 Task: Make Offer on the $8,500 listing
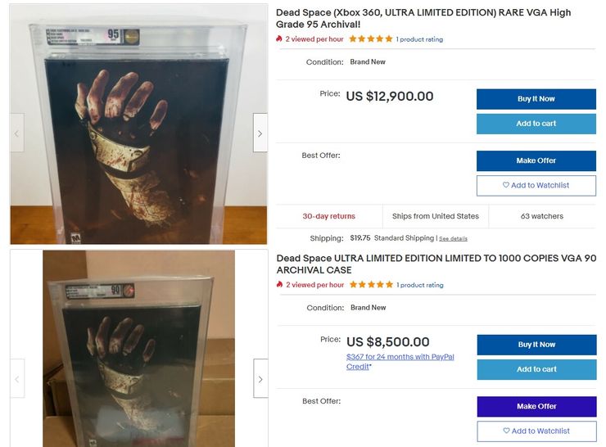coord(536,406)
